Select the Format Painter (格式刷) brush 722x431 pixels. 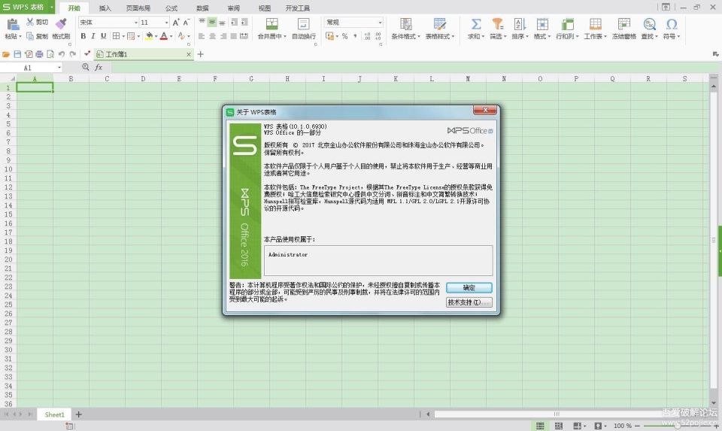tap(61, 24)
